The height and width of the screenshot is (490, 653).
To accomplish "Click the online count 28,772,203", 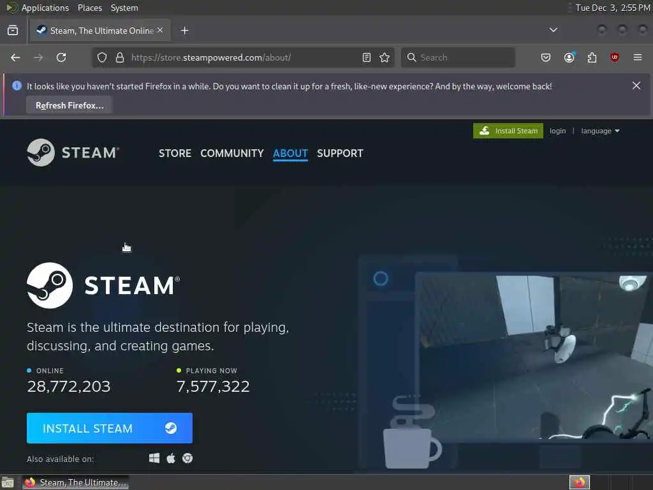I will pos(69,386).
